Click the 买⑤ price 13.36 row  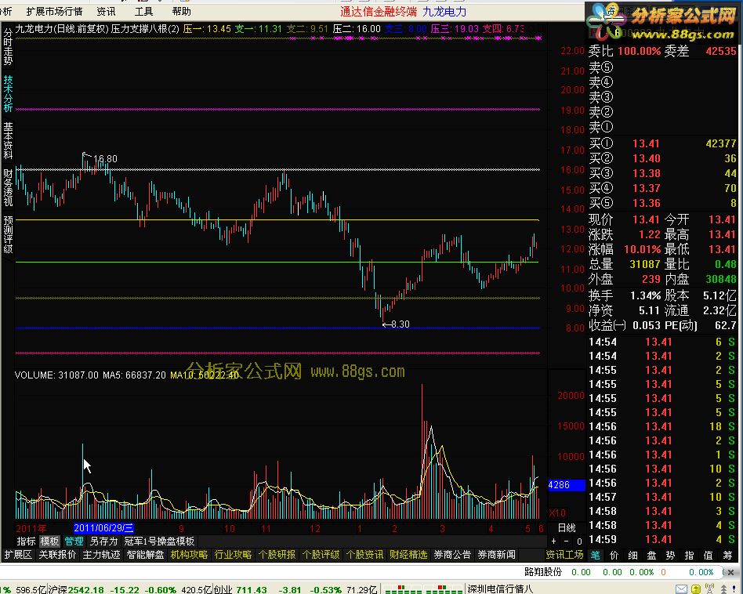click(662, 203)
